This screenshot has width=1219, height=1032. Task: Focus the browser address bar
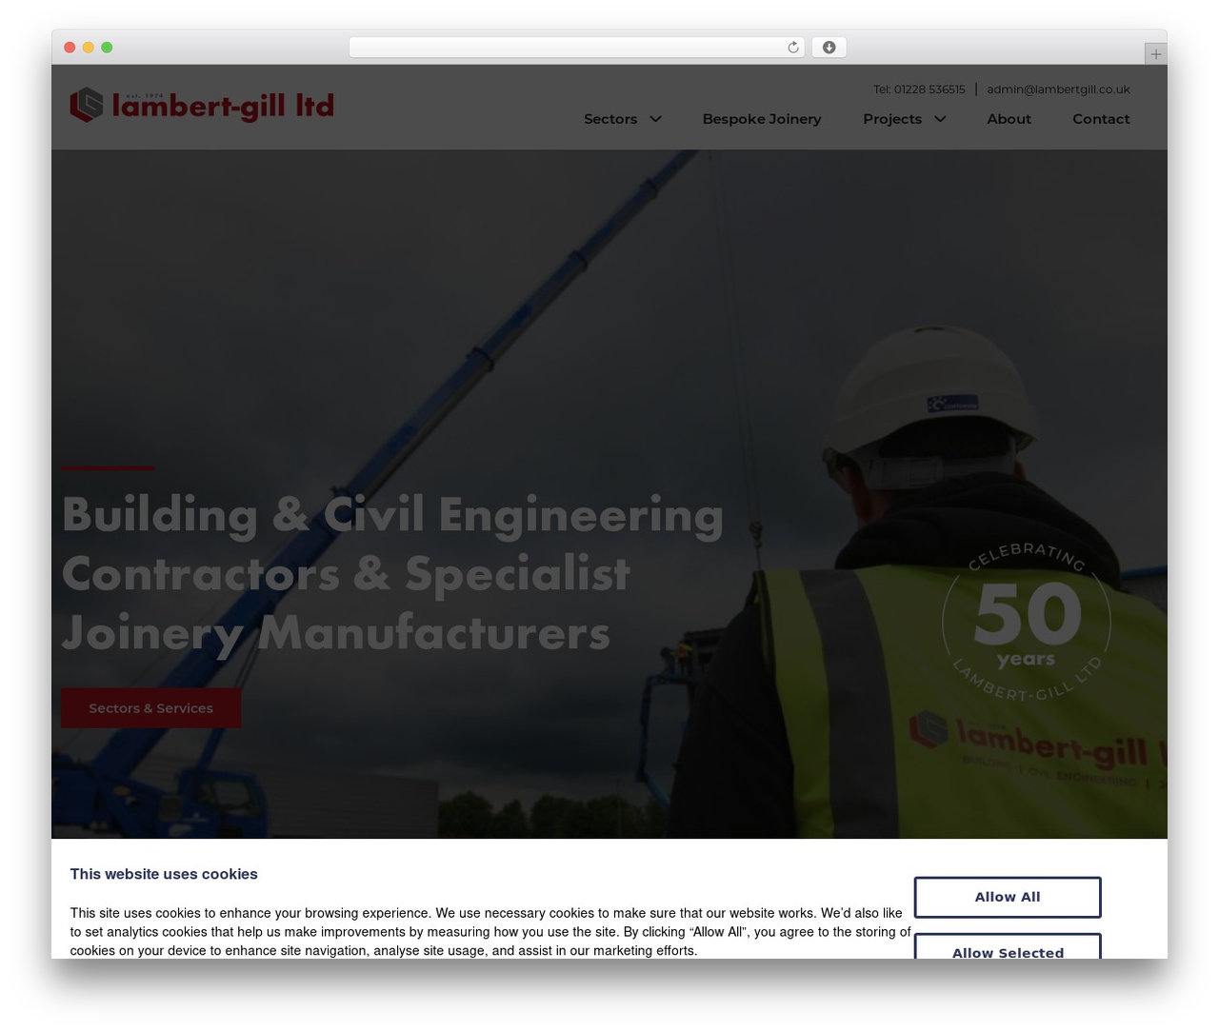pyautogui.click(x=576, y=48)
